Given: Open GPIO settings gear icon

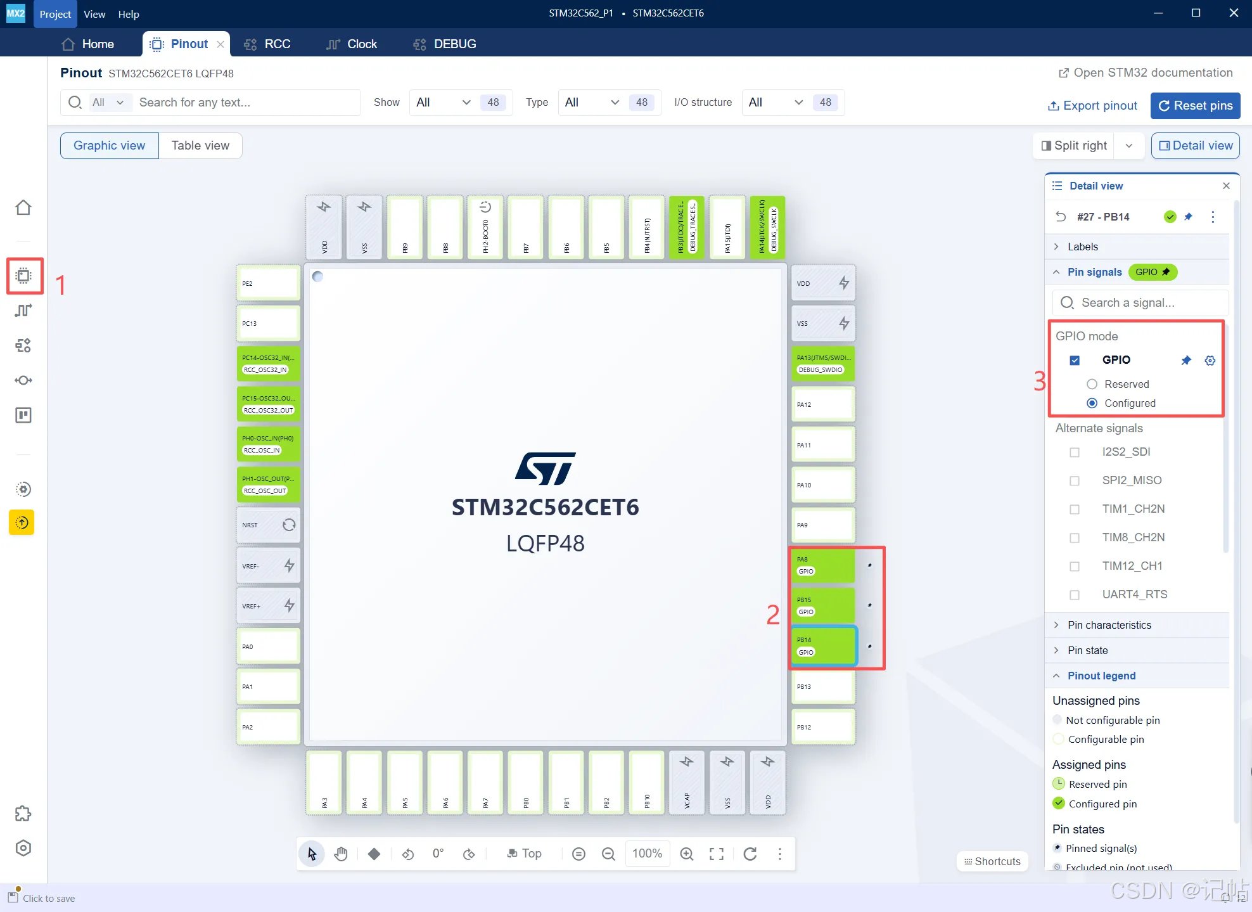Looking at the screenshot, I should pos(1210,360).
